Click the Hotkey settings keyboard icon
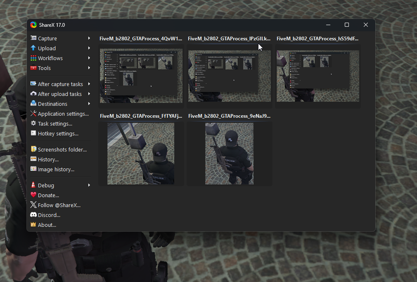The image size is (417, 282). click(33, 133)
